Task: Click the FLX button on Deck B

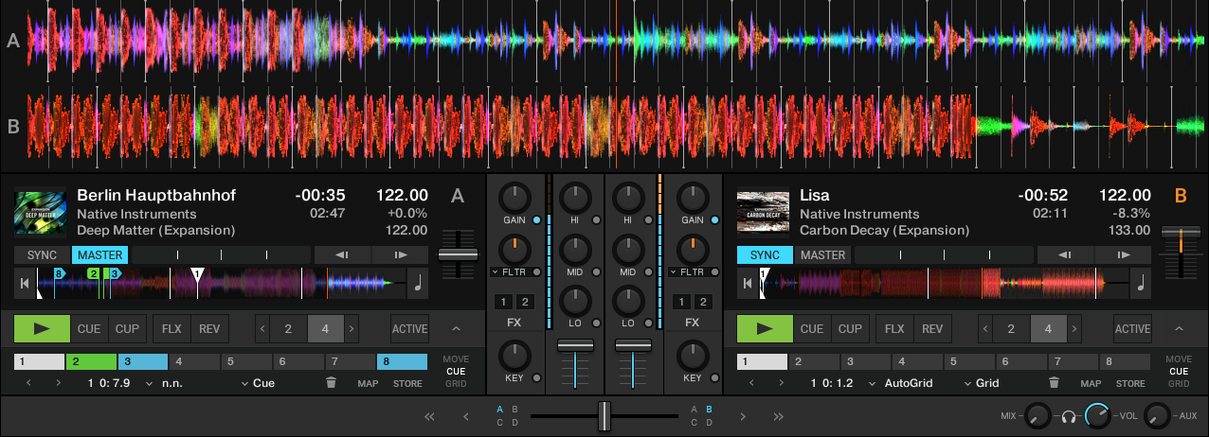Action: click(893, 329)
